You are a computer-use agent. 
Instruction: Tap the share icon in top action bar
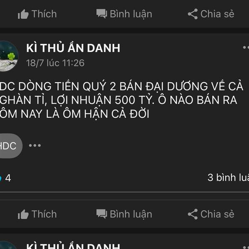pos(193,14)
